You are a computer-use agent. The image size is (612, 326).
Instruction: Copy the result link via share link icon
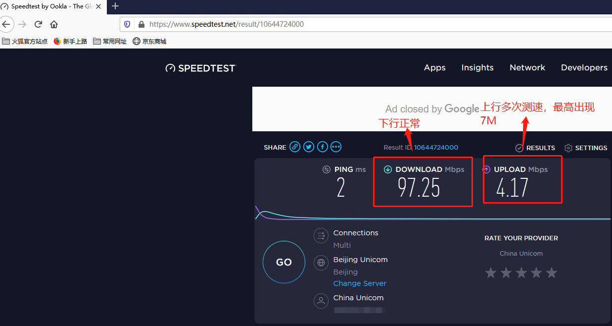(x=295, y=147)
